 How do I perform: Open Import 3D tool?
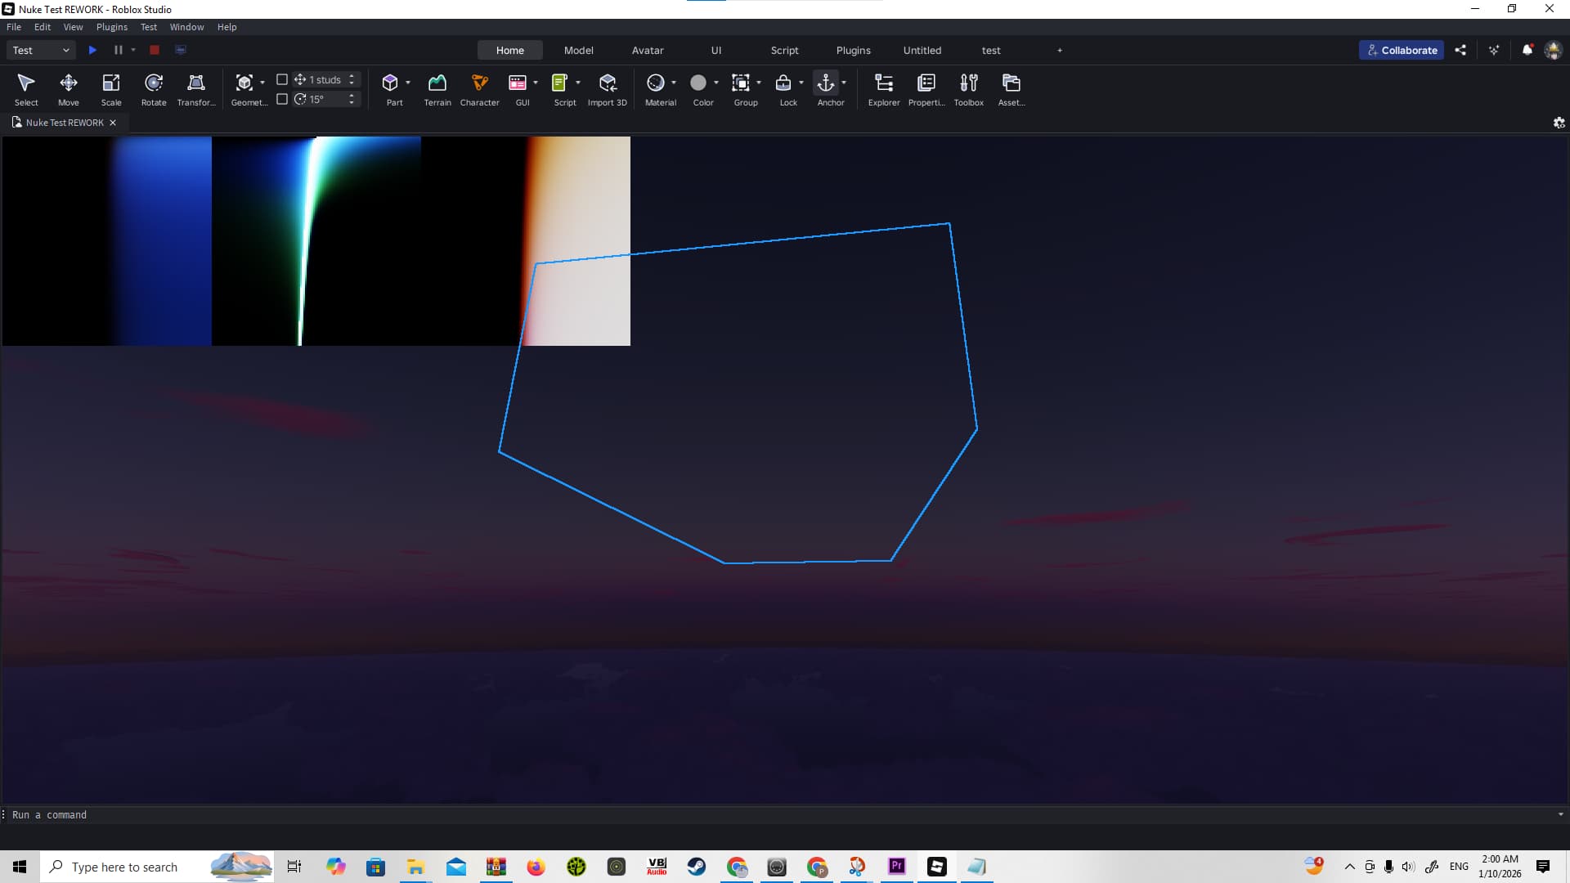tap(608, 90)
